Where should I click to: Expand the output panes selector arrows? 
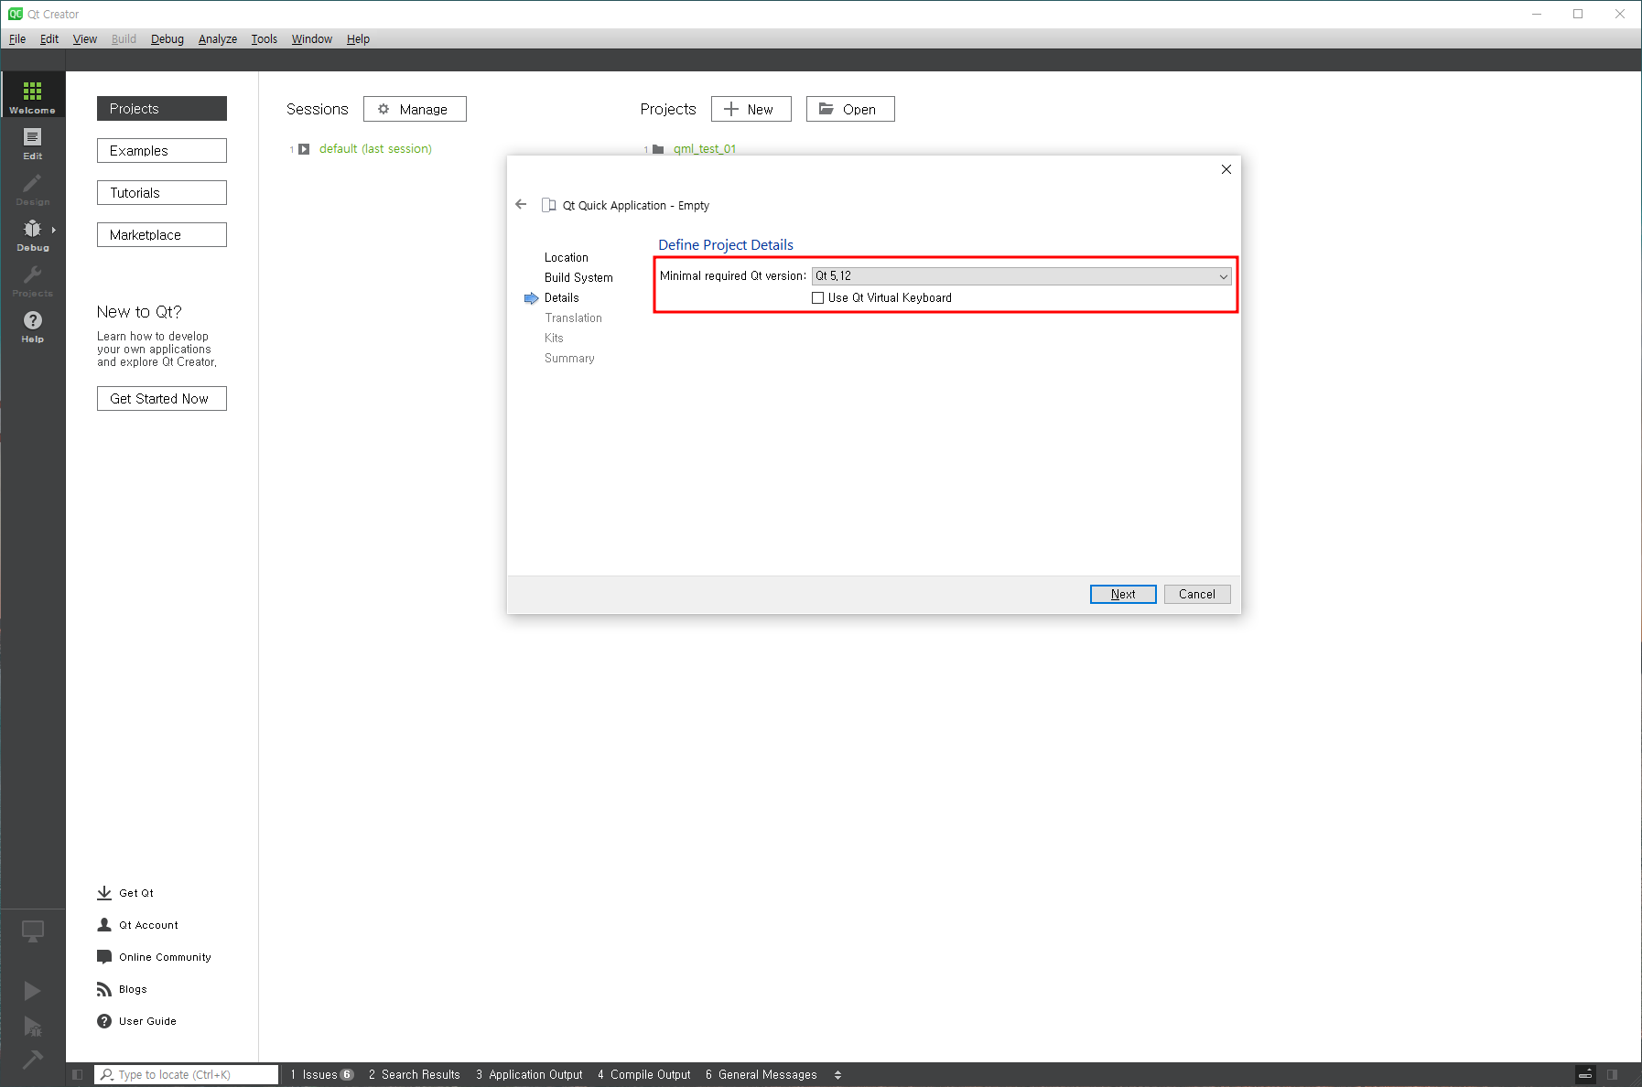click(837, 1075)
